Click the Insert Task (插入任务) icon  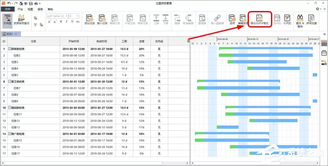(102, 20)
